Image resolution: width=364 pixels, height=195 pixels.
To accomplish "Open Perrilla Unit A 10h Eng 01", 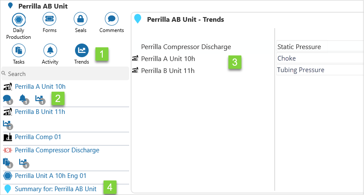I will (51, 175).
